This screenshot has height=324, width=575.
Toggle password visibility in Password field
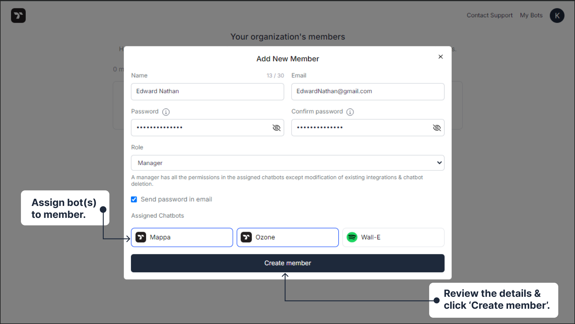(276, 128)
